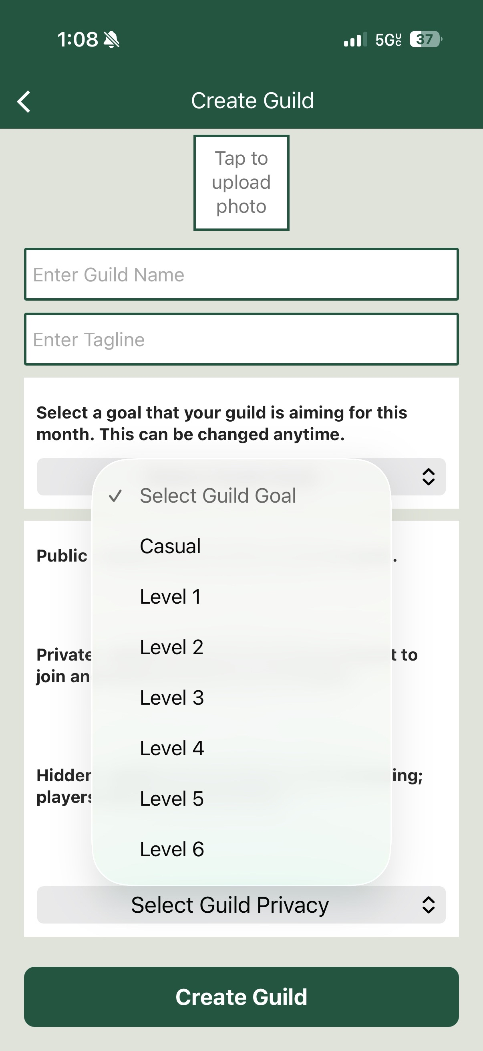Tap the back arrow icon
This screenshot has width=483, height=1051.
coord(24,101)
